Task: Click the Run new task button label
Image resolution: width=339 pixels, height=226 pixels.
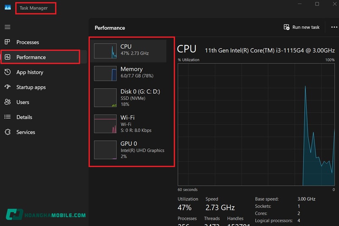Action: [306, 27]
